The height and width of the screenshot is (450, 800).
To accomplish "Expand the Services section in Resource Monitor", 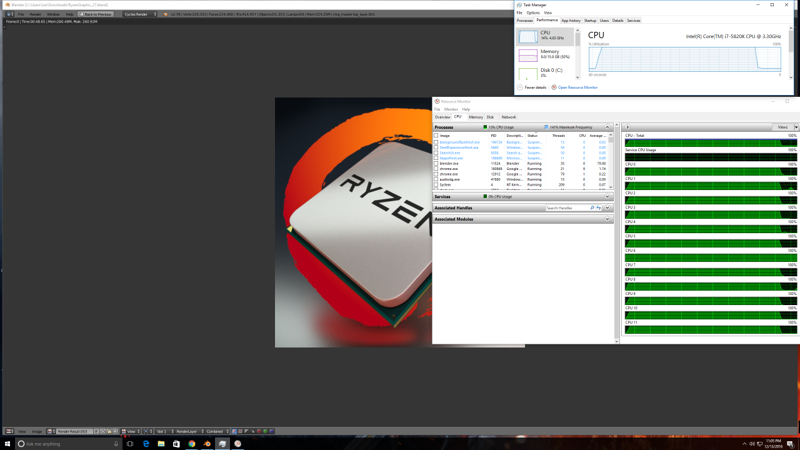I will tap(607, 197).
